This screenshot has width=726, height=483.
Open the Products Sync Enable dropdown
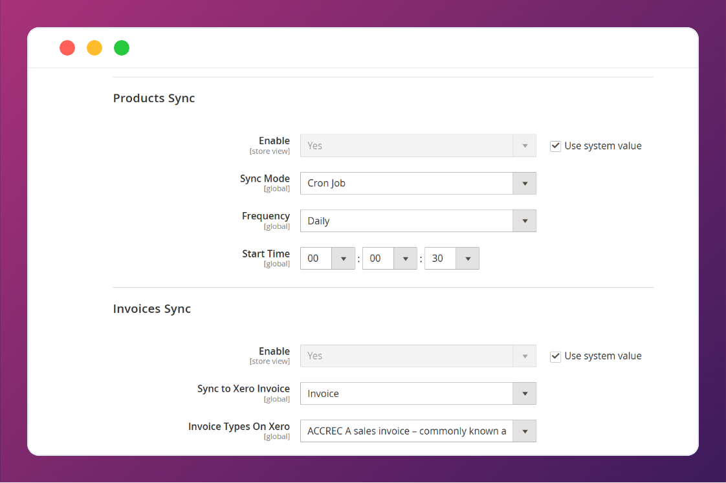(x=418, y=145)
